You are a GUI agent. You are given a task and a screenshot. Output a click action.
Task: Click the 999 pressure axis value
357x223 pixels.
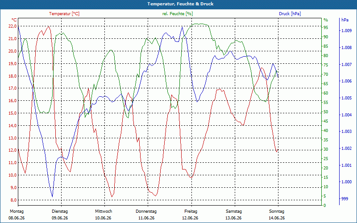[345, 198]
